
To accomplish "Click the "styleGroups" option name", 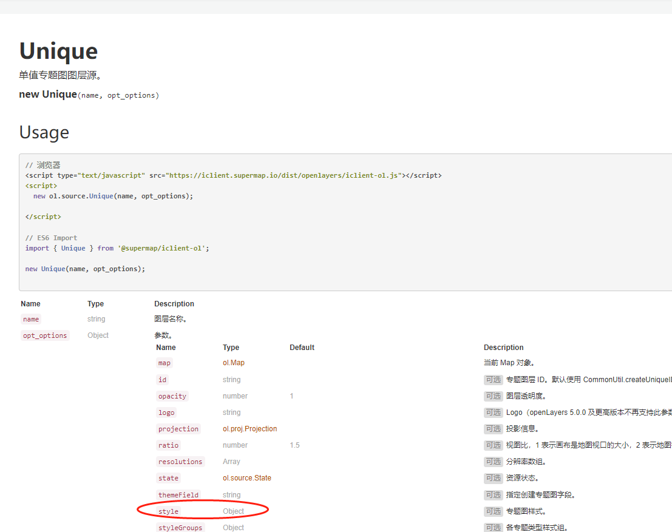I will [x=180, y=528].
